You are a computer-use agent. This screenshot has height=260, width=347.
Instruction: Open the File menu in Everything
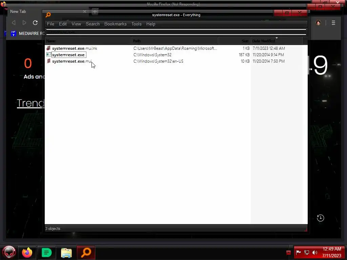(50, 24)
